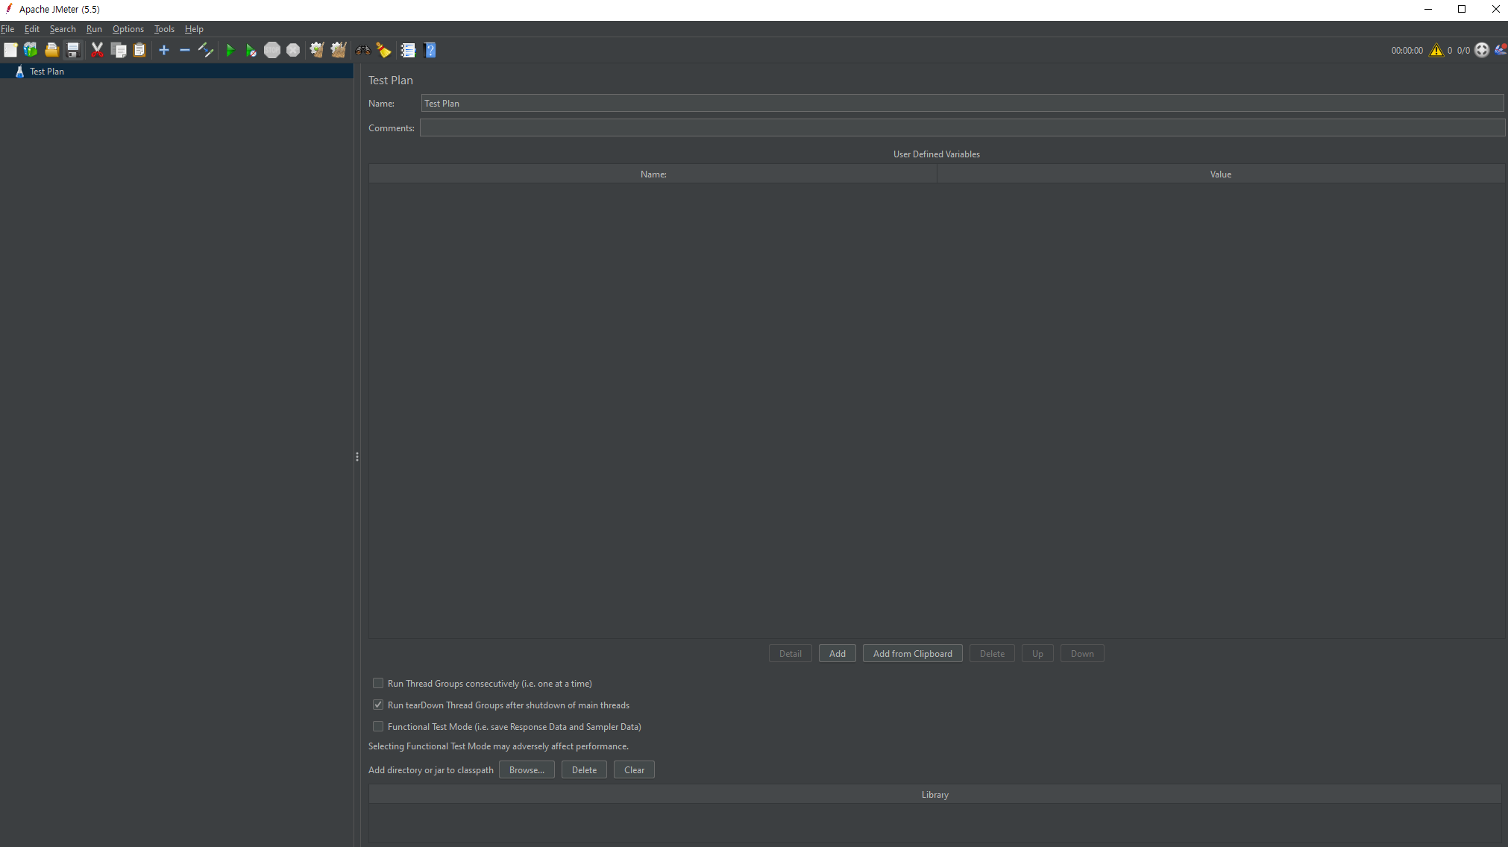Click the Save floppy disk icon
Image resolution: width=1508 pixels, height=847 pixels.
[73, 50]
